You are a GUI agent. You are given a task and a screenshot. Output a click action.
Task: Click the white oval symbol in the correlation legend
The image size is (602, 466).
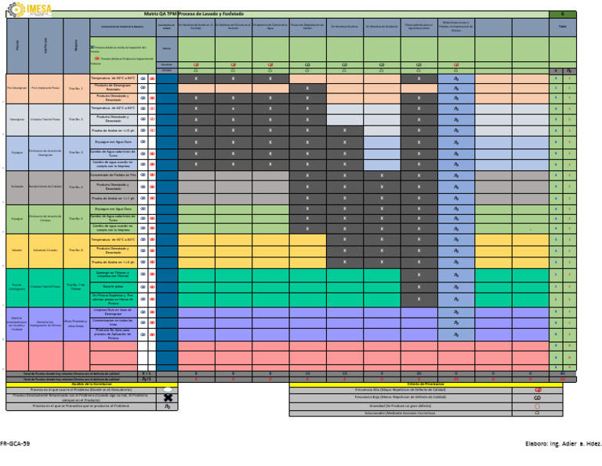(x=168, y=390)
